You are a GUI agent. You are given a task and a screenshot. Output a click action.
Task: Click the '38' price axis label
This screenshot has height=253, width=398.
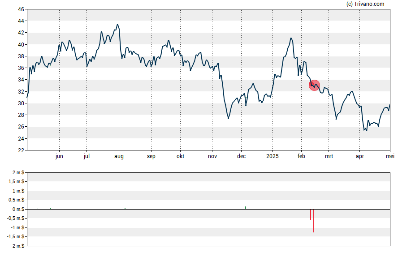(21, 56)
